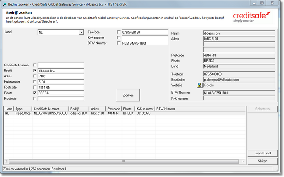The image size is (284, 177).
Task: Select the d-basics B.V. result row
Action: (x=125, y=113)
